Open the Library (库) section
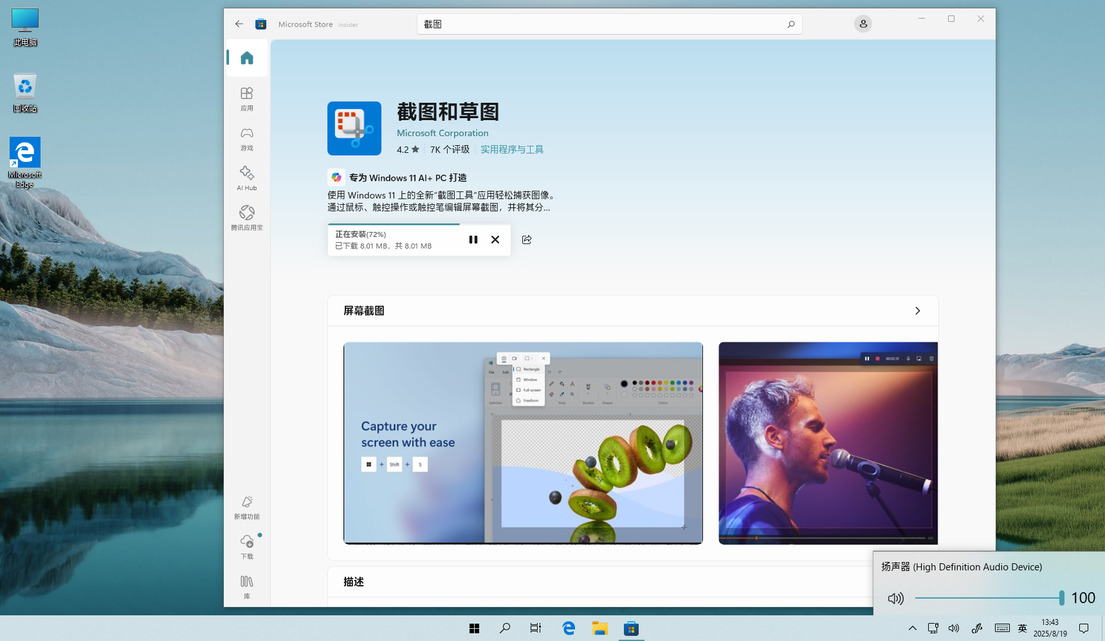Screen dimensions: 1105x641 click(247, 586)
